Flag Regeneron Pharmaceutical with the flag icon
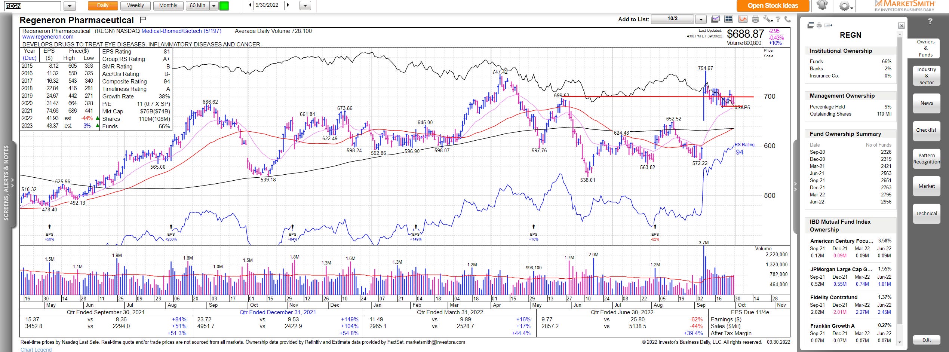Image resolution: width=949 pixels, height=352 pixels. pyautogui.click(x=143, y=19)
